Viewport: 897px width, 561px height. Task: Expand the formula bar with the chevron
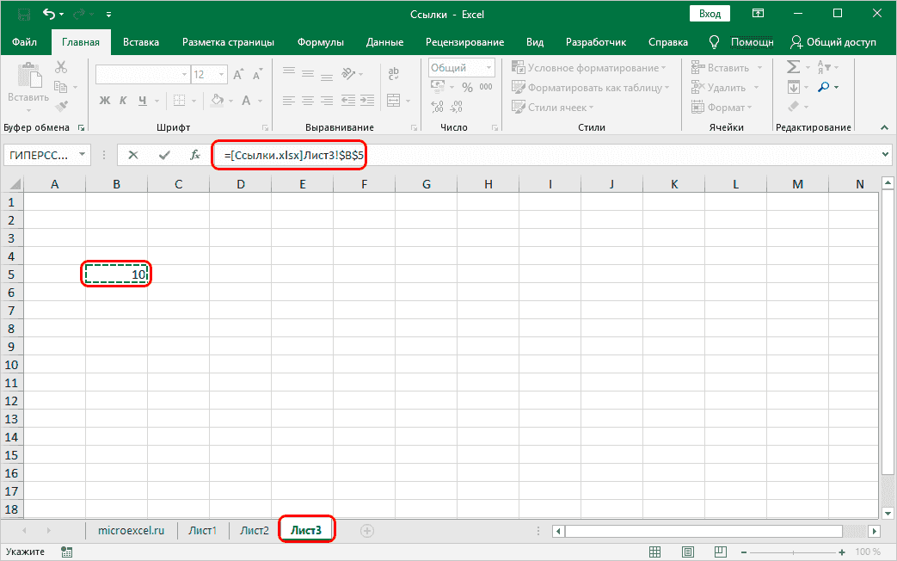tap(887, 155)
